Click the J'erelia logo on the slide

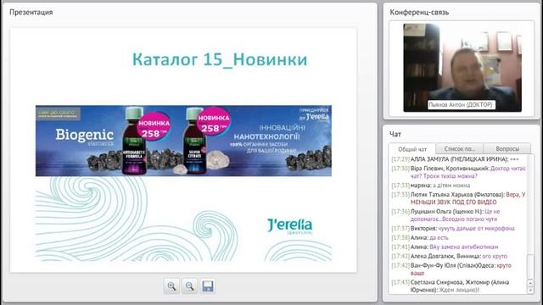click(x=290, y=226)
